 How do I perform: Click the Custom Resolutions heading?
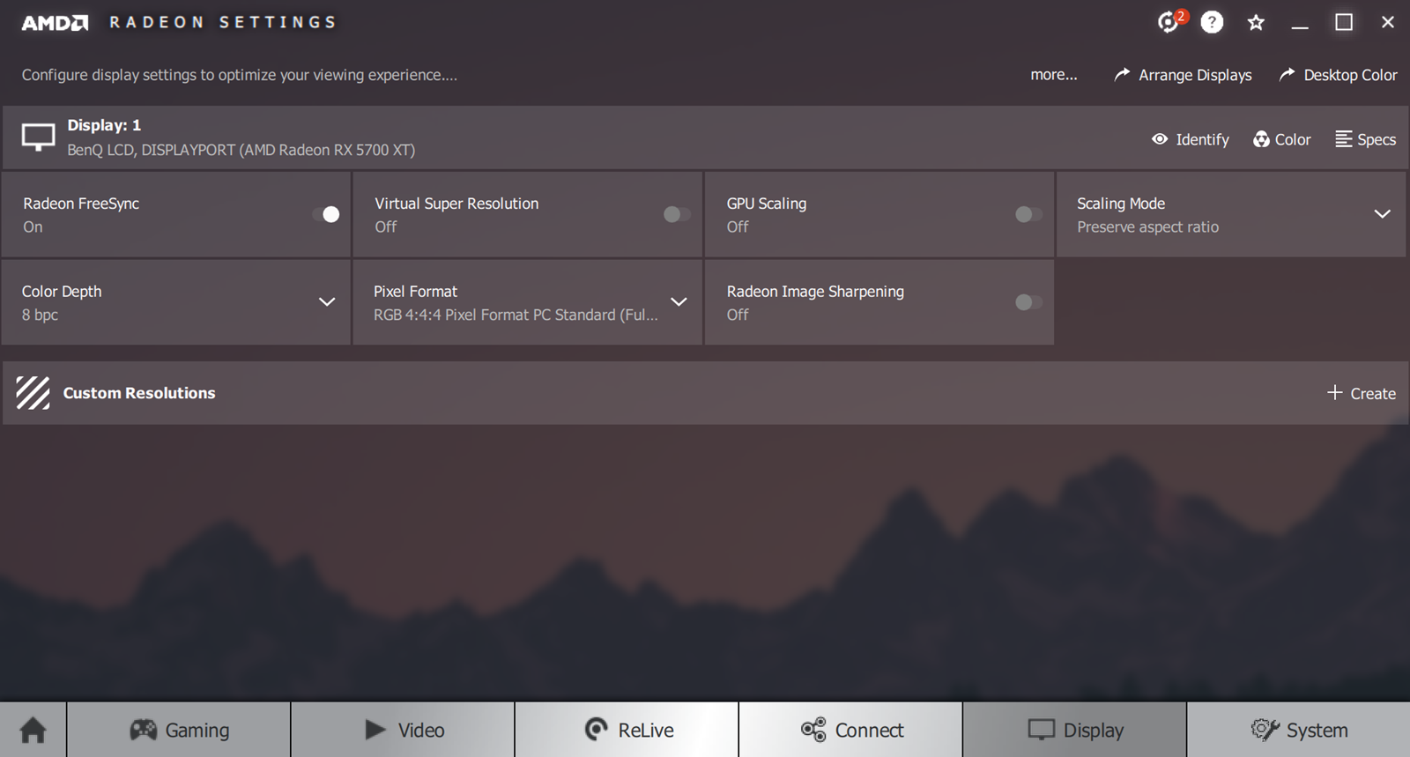click(139, 393)
